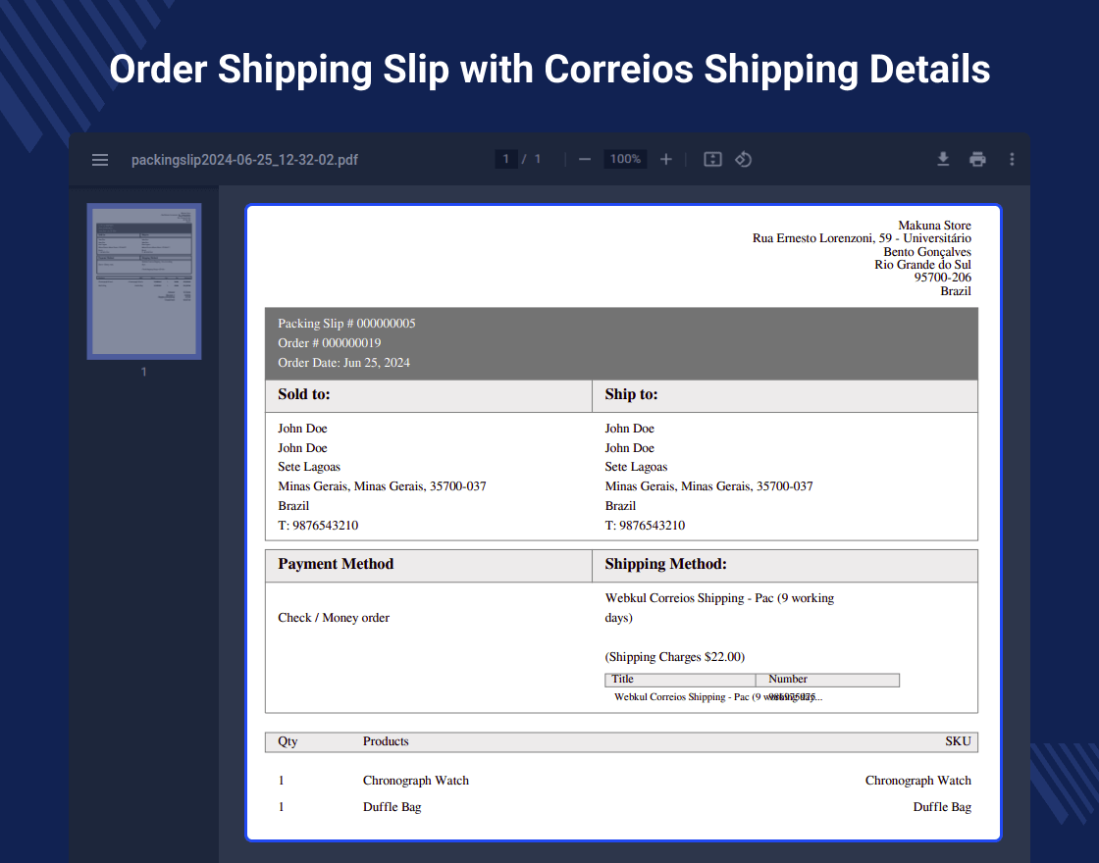The image size is (1099, 863).
Task: Click the Packing Slip # 000000005 text
Action: click(346, 323)
